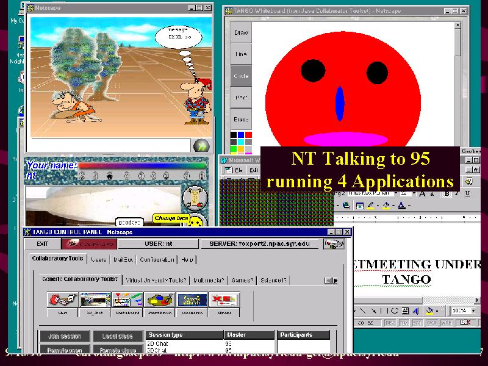Select the Games tab
Screen dimensions: 488x366
click(x=242, y=280)
